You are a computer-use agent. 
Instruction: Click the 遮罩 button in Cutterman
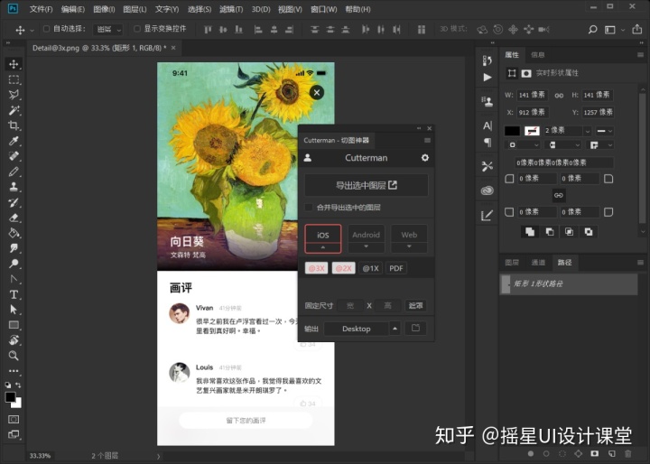[x=415, y=306]
